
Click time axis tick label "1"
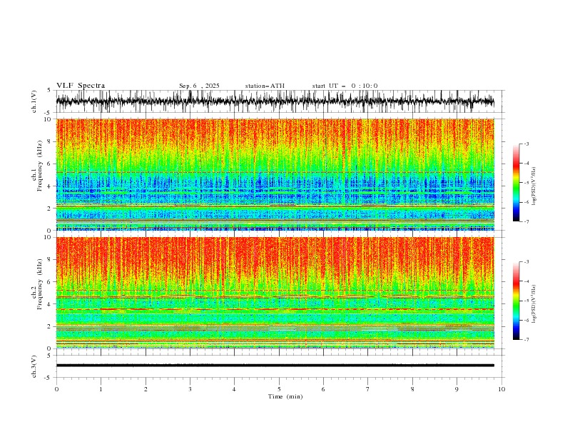101,389
